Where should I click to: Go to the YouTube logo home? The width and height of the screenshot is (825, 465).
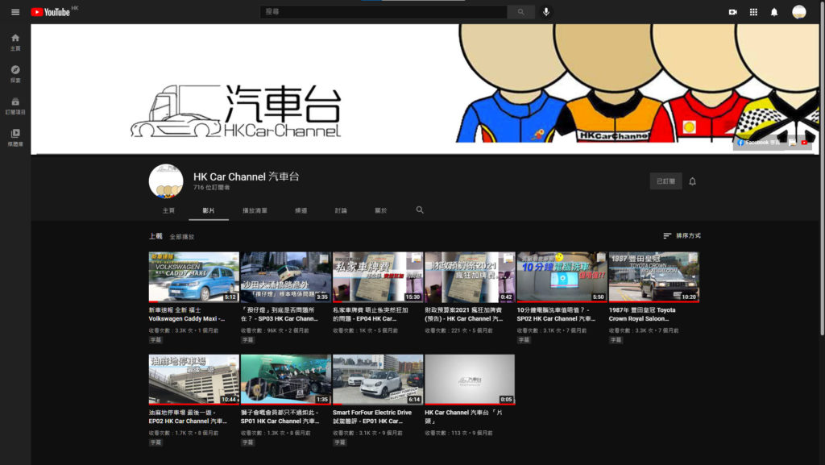(x=51, y=11)
